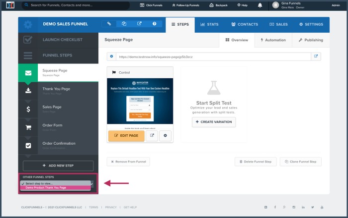The image size is (348, 218).
Task: Click the Create Variation button
Action: coord(214,122)
